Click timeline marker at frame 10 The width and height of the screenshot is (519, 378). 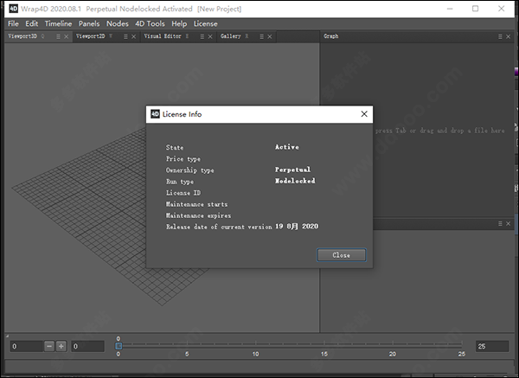pyautogui.click(x=255, y=354)
